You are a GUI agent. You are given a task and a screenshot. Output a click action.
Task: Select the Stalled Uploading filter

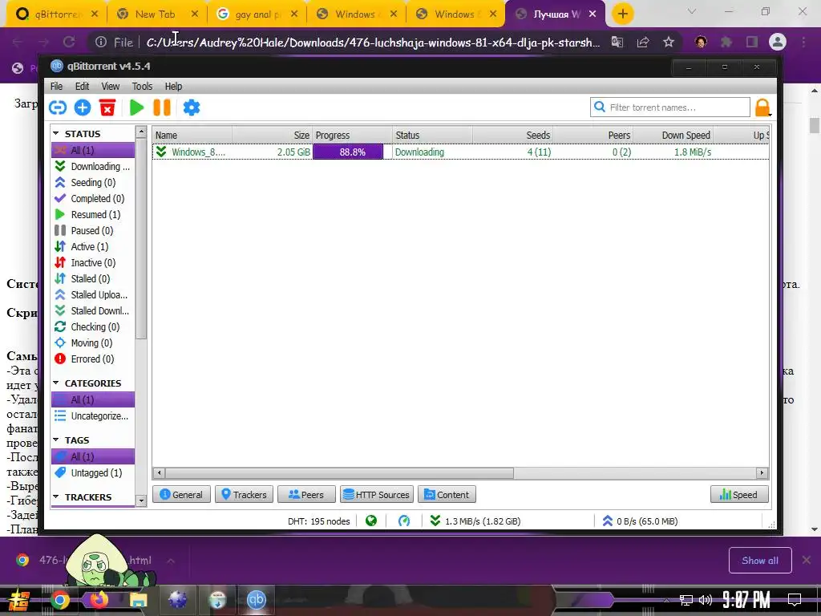[93, 295]
